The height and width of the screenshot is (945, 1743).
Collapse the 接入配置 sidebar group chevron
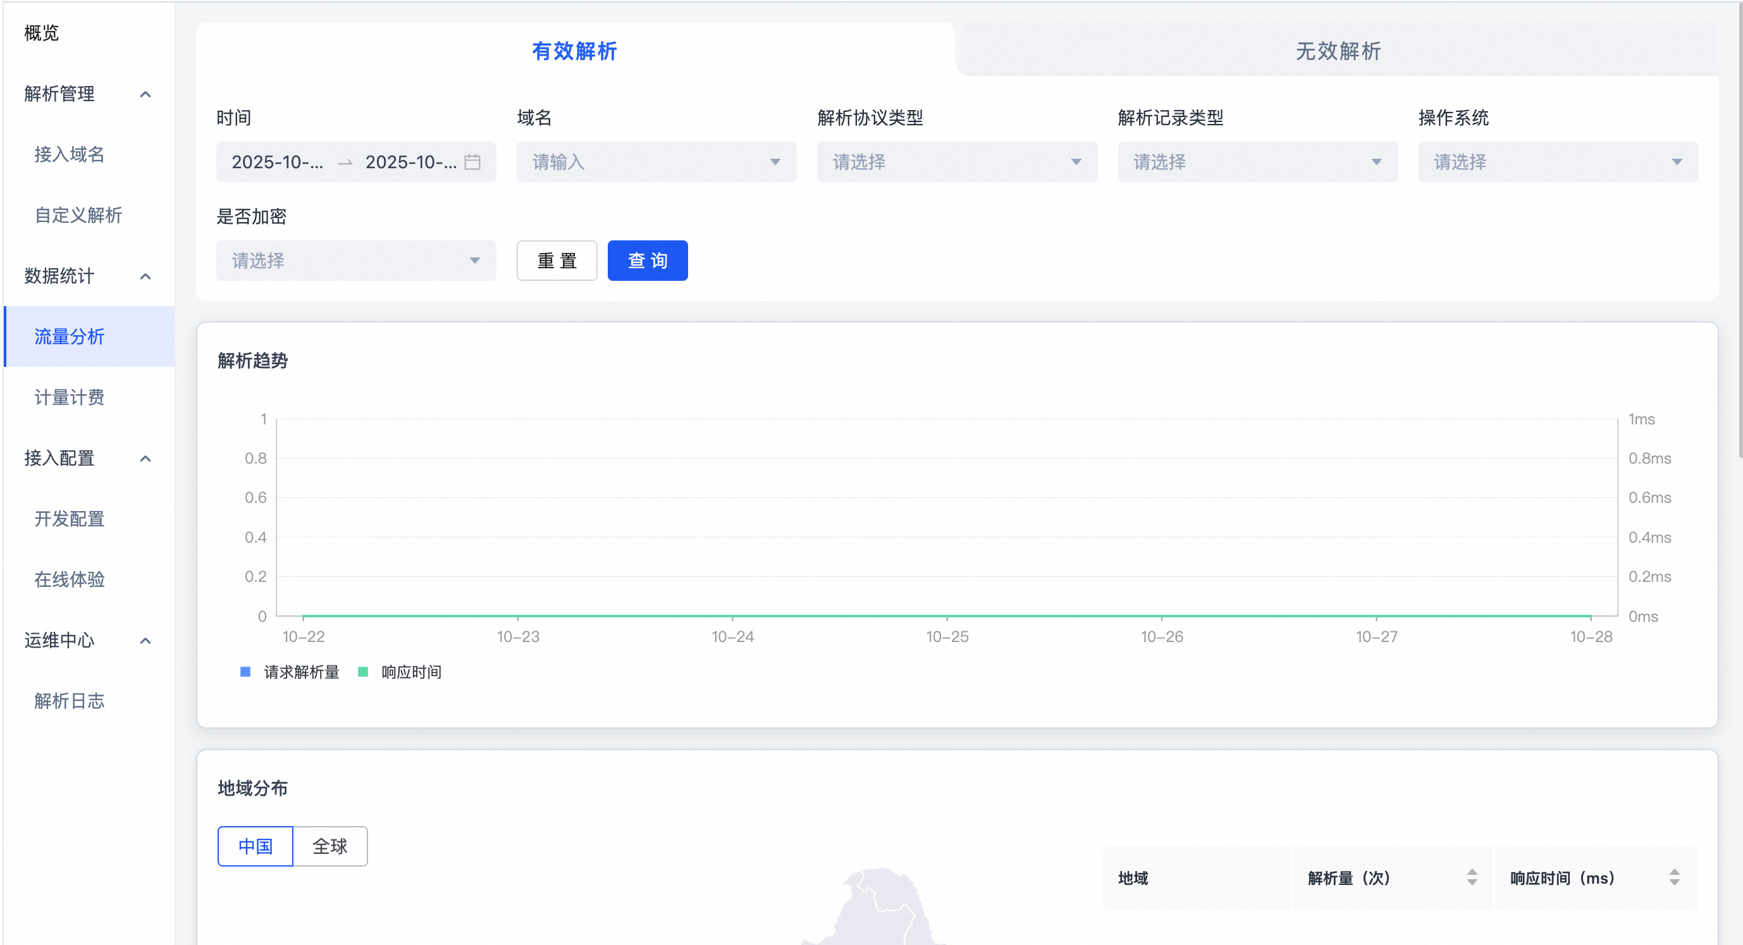coord(145,459)
